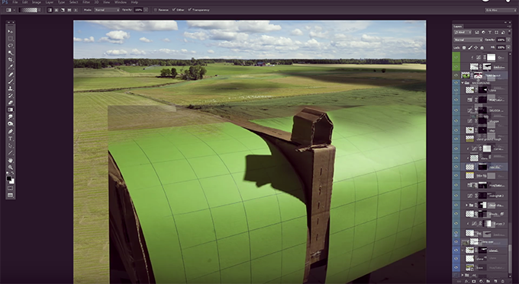Select the Clone Stamp tool
This screenshot has height=284, width=519.
(10, 88)
